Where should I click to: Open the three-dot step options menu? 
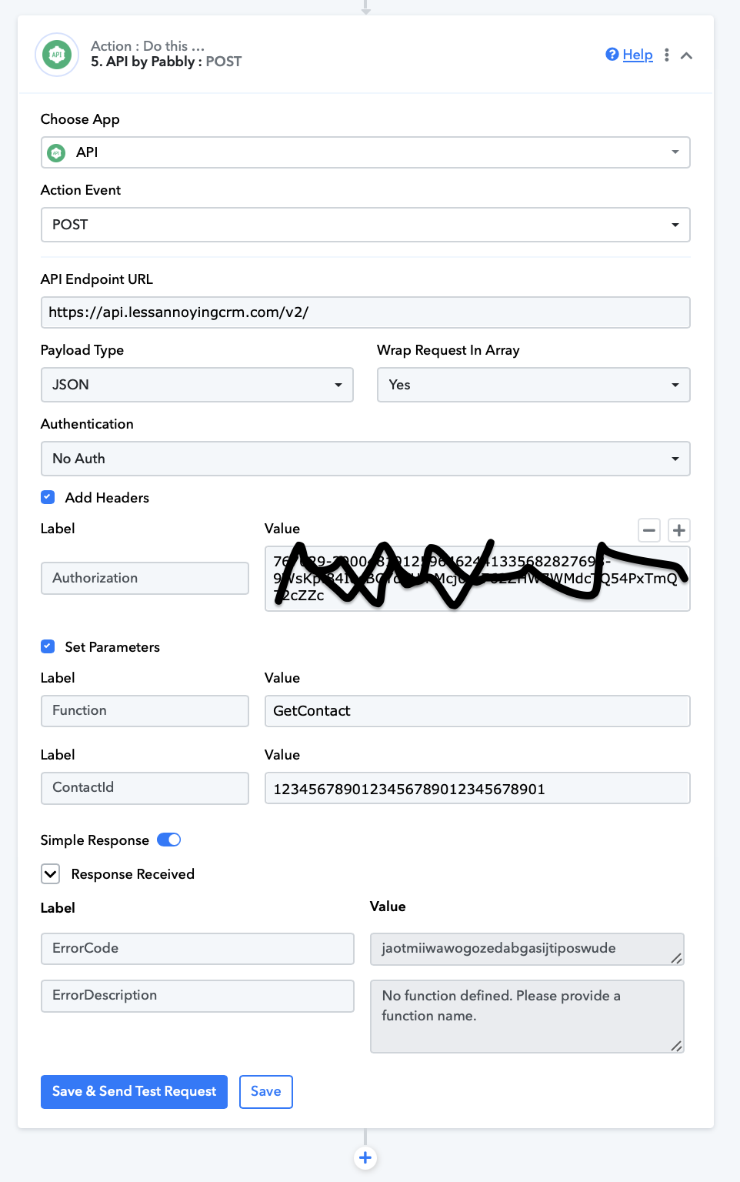(x=667, y=55)
